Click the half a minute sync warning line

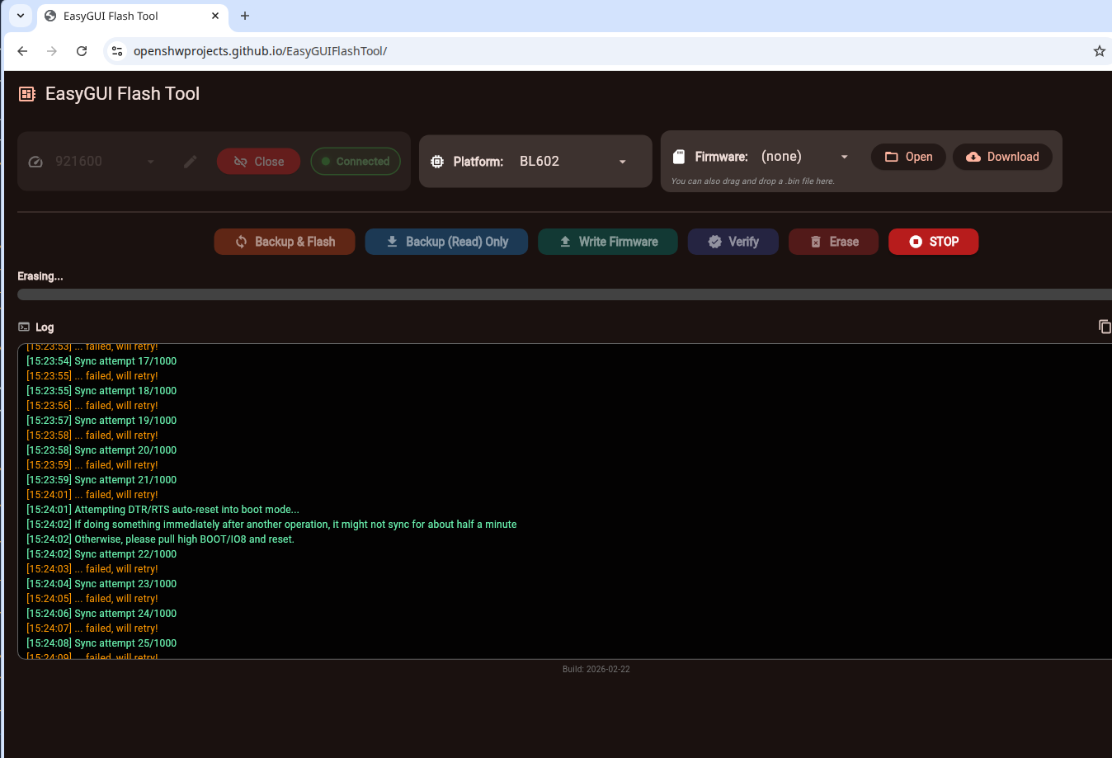[271, 525]
